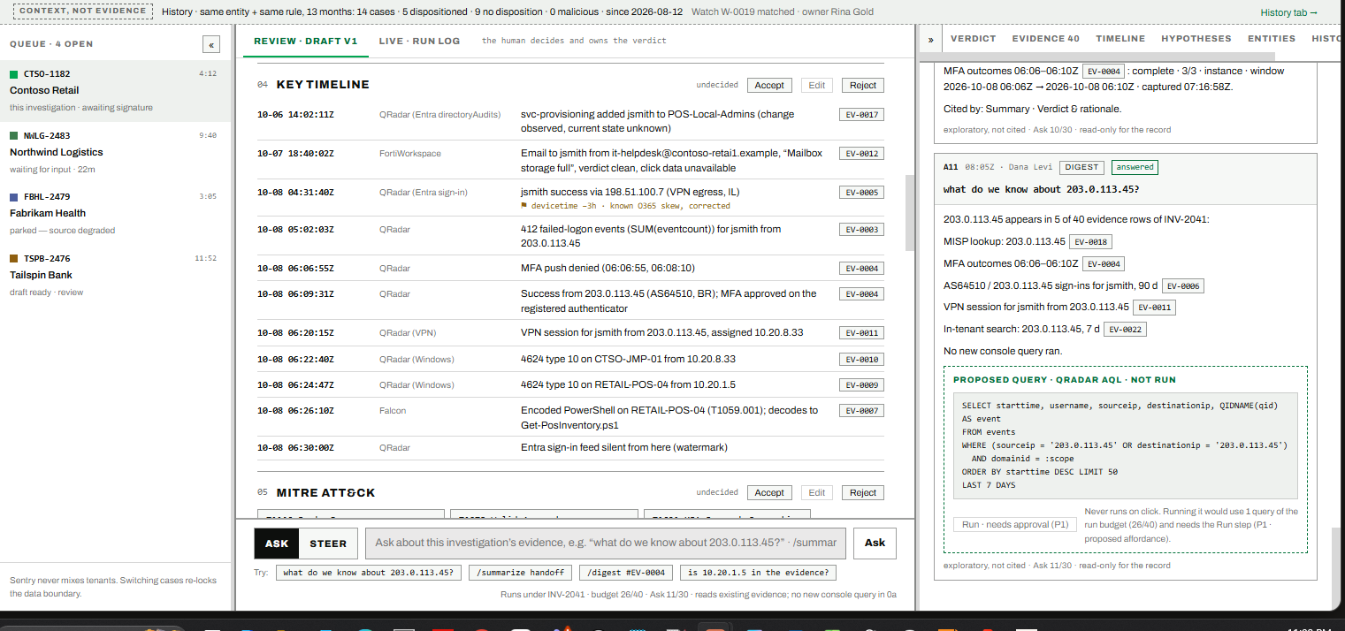1345x631 pixels.
Task: Accept the Key Timeline section
Action: [x=768, y=85]
